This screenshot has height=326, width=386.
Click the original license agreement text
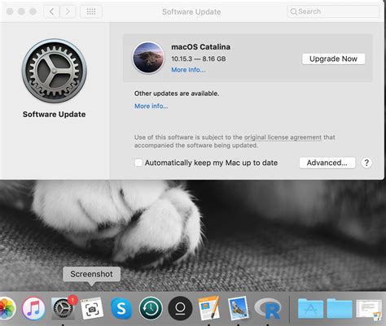[x=283, y=137]
